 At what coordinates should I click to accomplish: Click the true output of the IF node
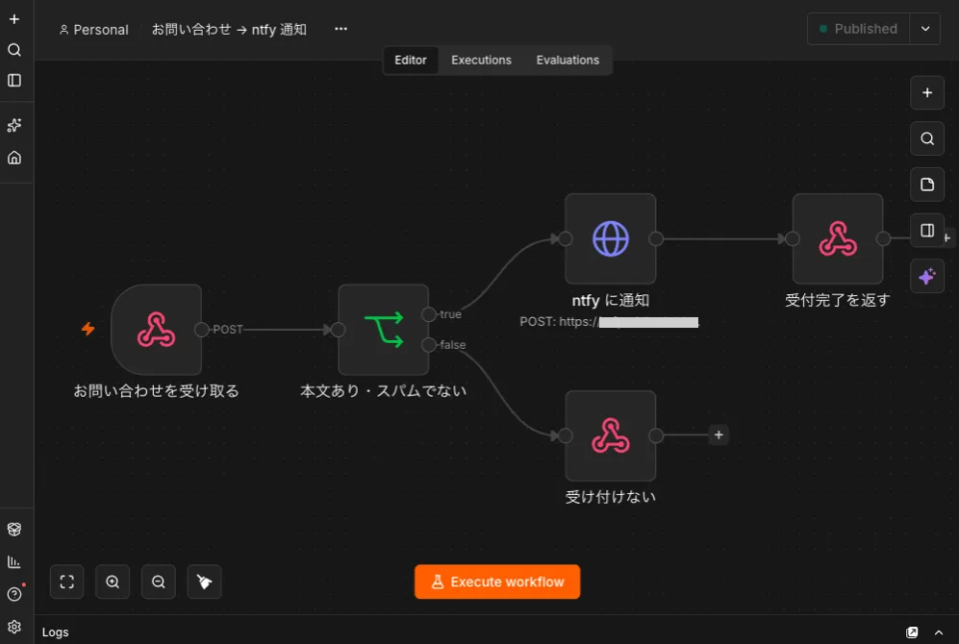429,314
